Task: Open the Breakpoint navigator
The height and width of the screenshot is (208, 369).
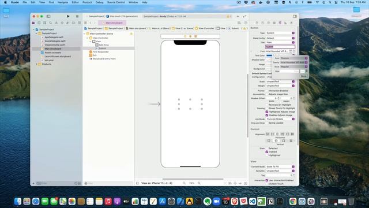Action: (x=73, y=23)
